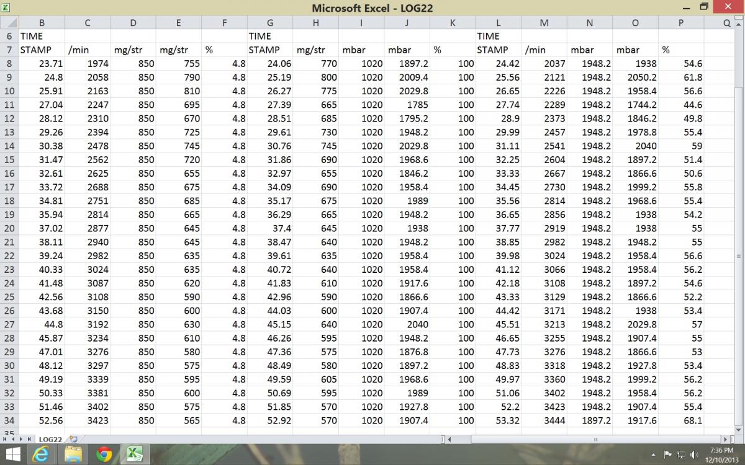The height and width of the screenshot is (465, 745).
Task: Select the TIME cell in column B
Action: [42, 36]
